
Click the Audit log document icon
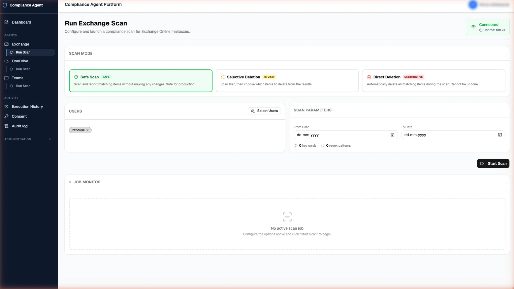point(6,126)
